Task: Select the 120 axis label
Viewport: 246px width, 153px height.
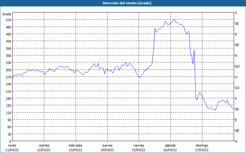Action: 9,113
